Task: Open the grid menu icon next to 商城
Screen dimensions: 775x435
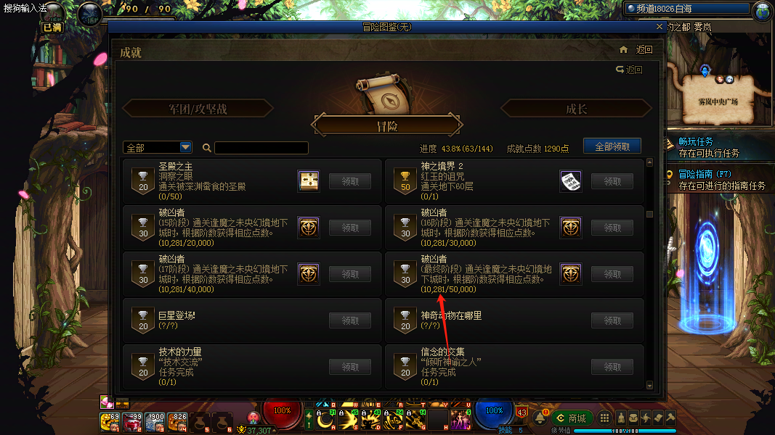Action: coord(604,418)
